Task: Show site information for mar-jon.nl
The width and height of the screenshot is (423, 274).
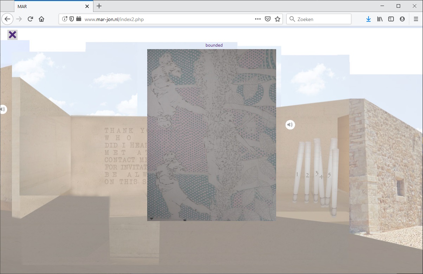Action: pos(65,19)
